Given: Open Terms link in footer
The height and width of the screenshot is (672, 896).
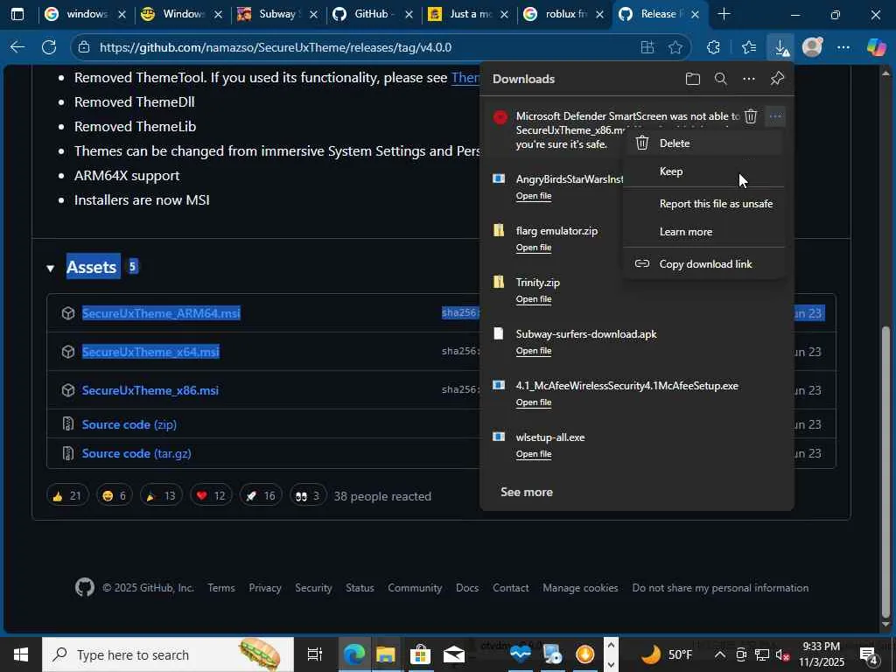Looking at the screenshot, I should [x=221, y=587].
